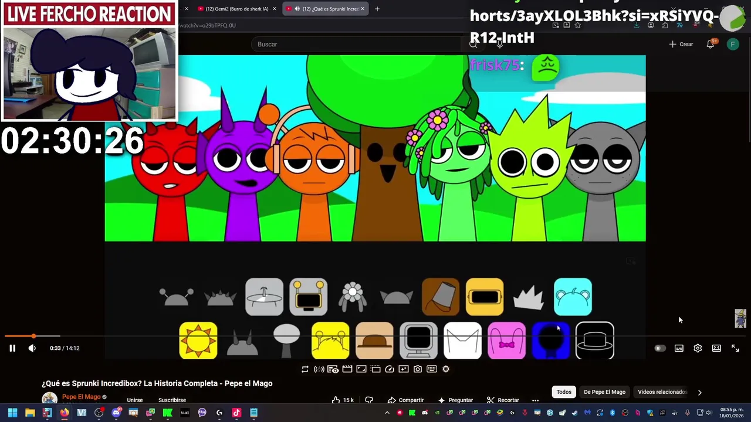Enter fullscreen mode in the player
Image resolution: width=751 pixels, height=422 pixels.
pyautogui.click(x=735, y=348)
